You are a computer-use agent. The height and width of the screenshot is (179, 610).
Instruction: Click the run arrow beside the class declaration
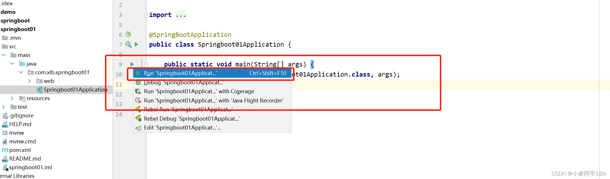coord(137,44)
